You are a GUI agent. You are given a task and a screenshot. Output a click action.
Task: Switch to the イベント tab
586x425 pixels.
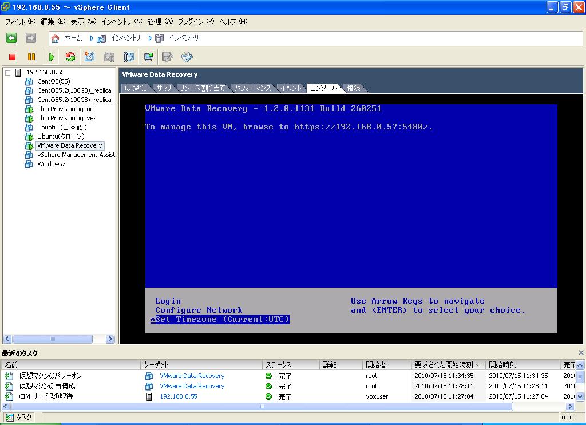[291, 88]
